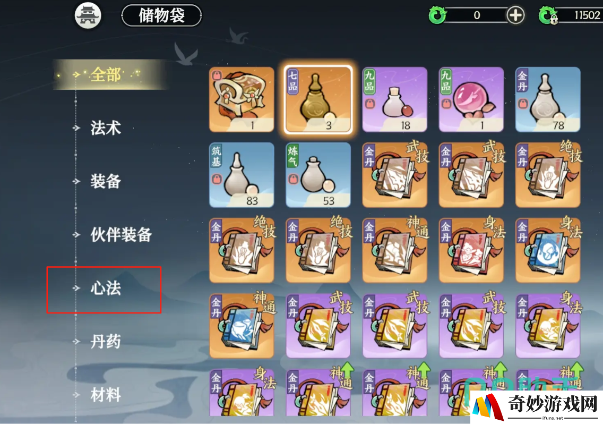View the 材料 category

coord(106,395)
